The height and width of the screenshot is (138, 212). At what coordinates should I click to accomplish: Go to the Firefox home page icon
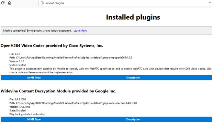[10, 3]
